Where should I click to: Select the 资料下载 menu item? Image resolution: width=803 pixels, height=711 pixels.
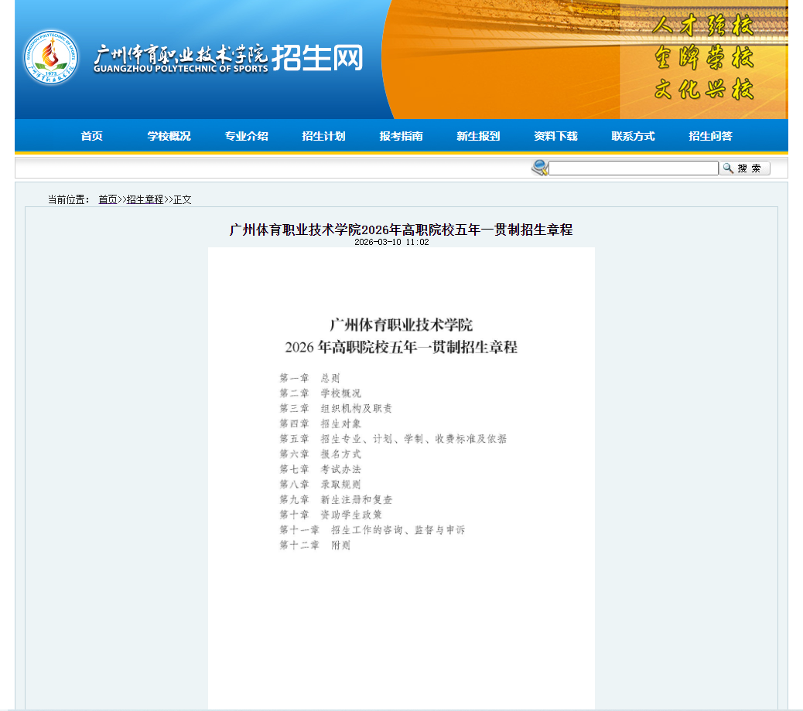pos(556,135)
